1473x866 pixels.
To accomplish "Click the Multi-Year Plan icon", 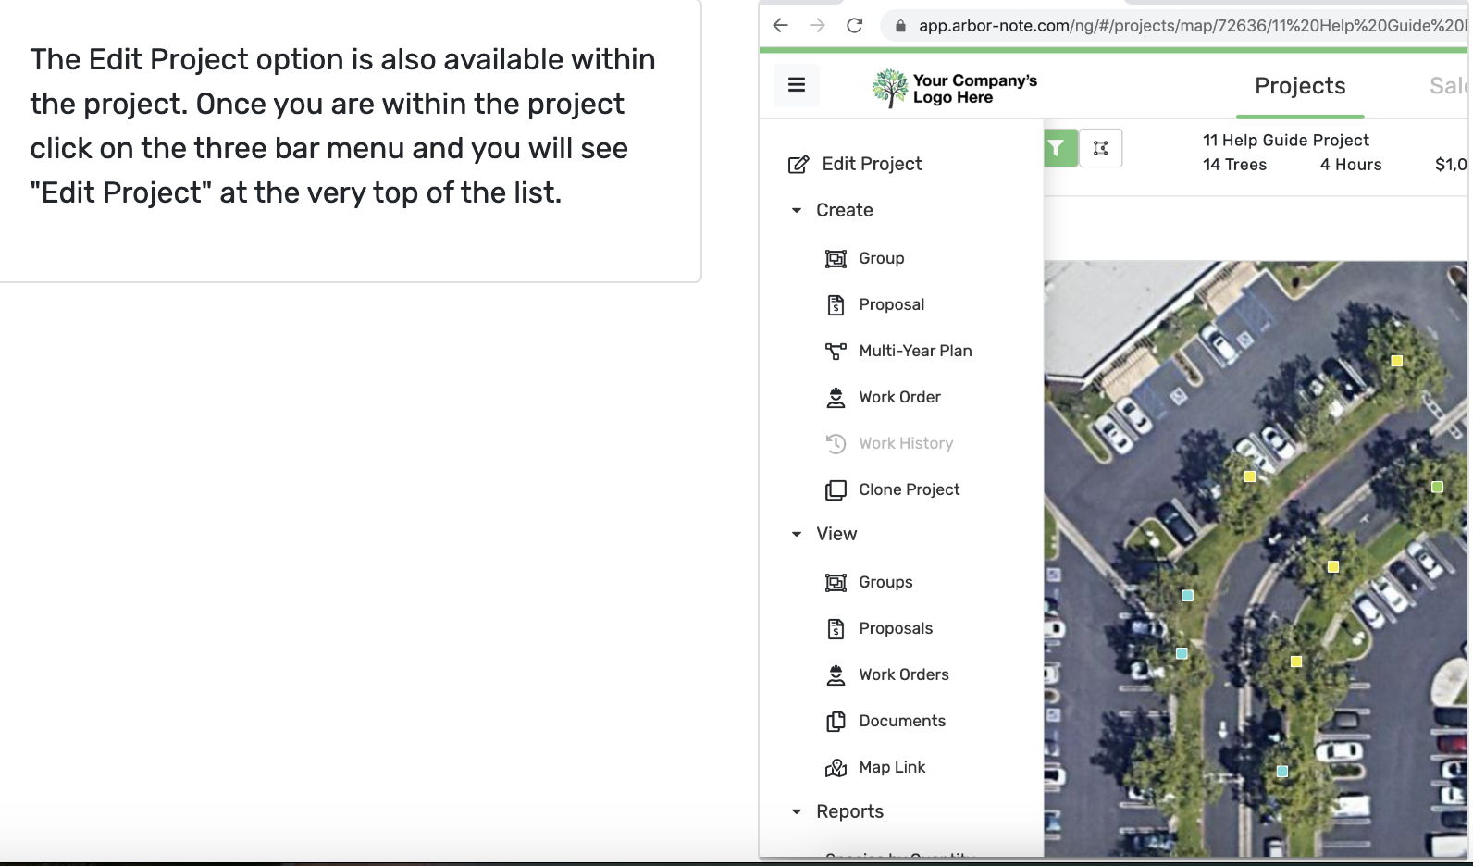I will click(x=836, y=352).
